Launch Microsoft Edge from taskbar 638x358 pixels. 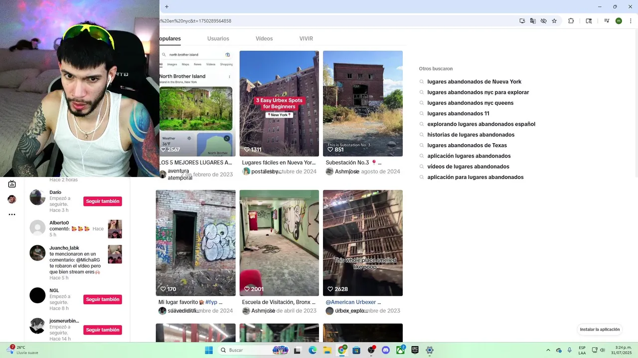(313, 350)
